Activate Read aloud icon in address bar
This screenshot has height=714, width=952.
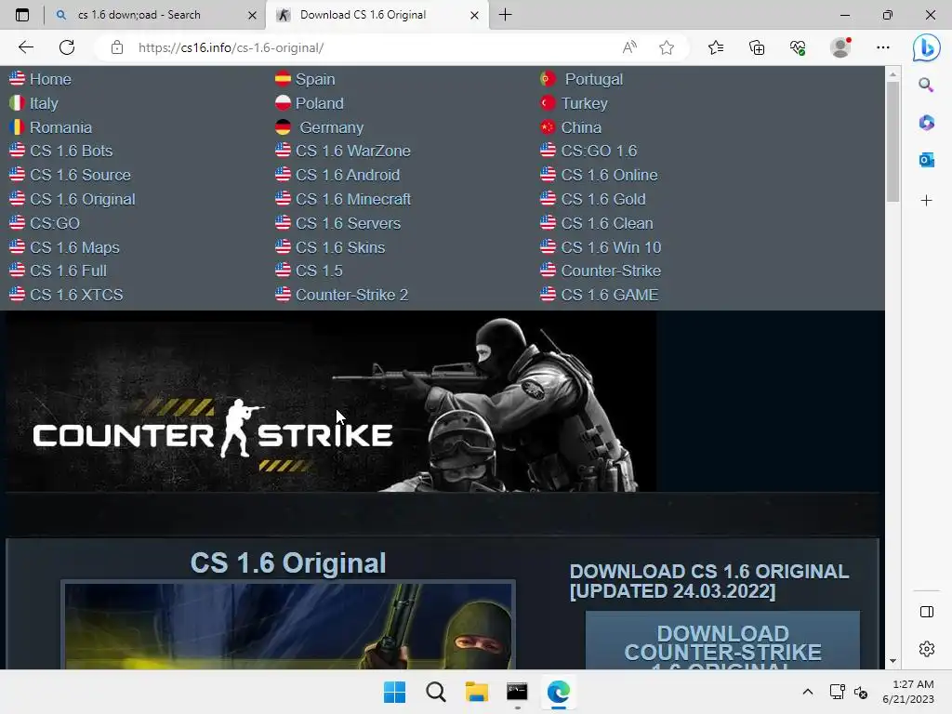629,47
